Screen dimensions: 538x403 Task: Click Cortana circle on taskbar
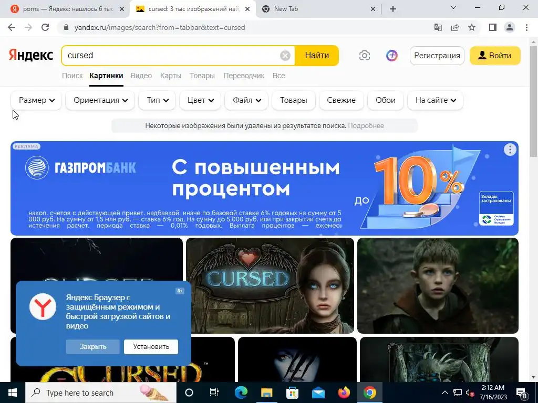pyautogui.click(x=189, y=393)
